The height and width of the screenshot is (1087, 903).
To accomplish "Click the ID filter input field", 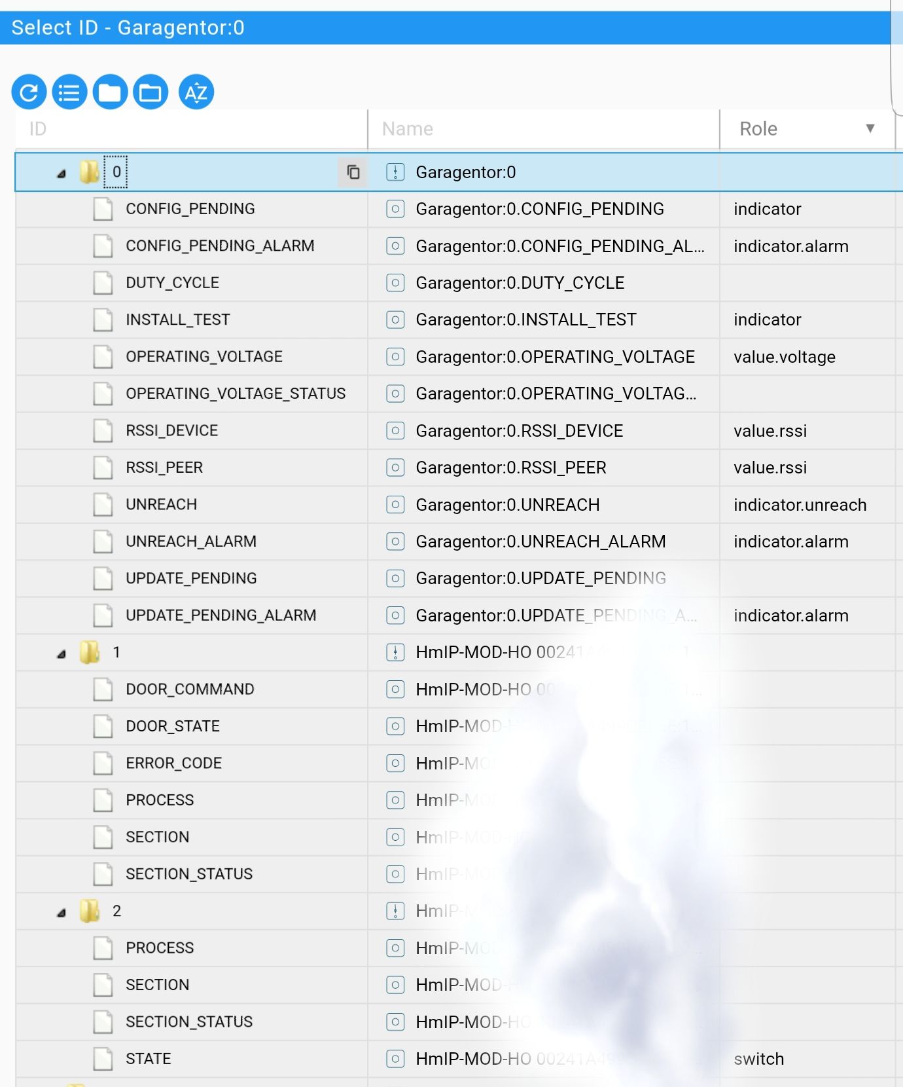I will click(191, 129).
